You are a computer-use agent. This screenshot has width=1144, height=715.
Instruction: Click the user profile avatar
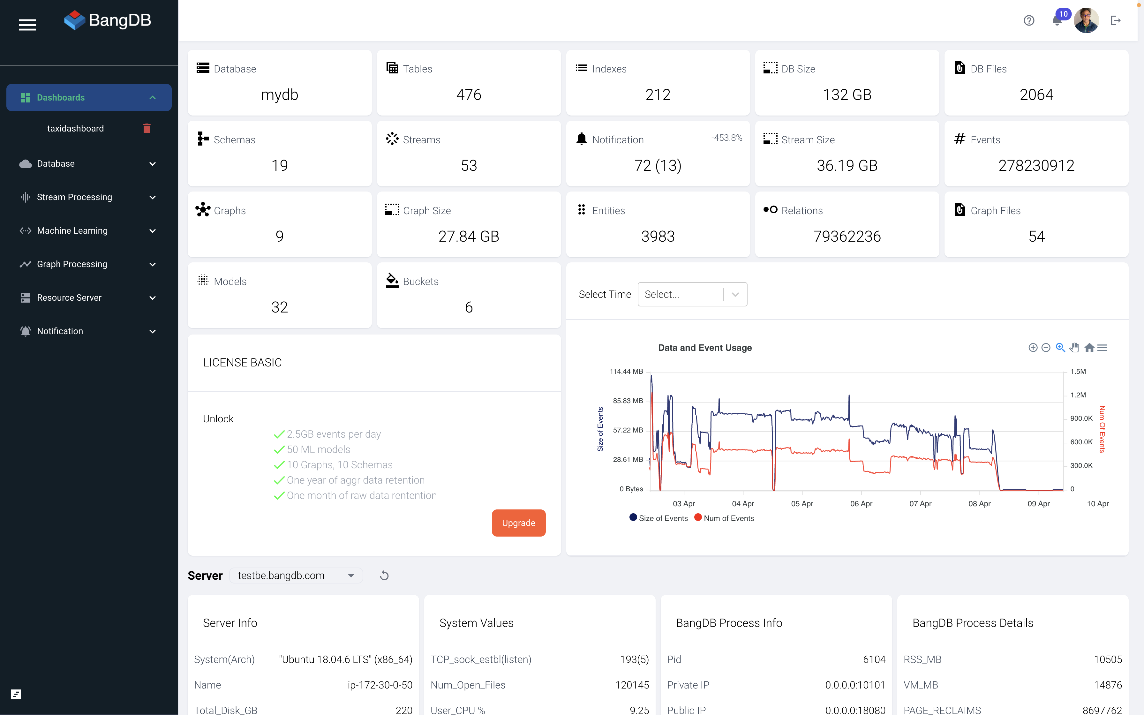(x=1086, y=20)
